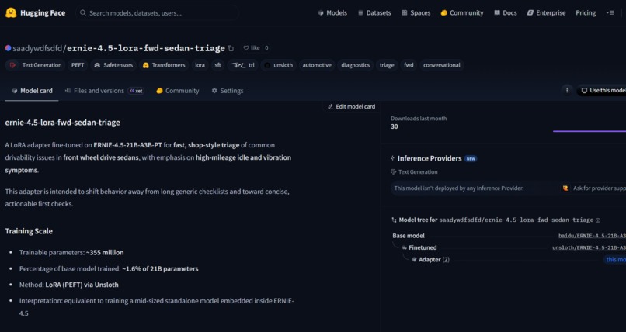Click the like count 0
The height and width of the screenshot is (332, 626).
point(266,48)
